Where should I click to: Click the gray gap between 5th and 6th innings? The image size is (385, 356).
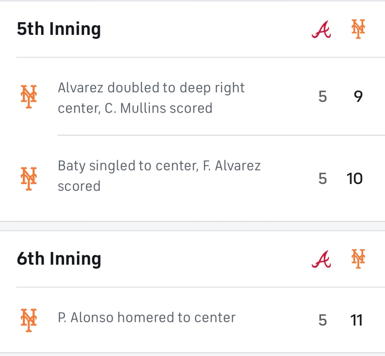[x=192, y=226]
